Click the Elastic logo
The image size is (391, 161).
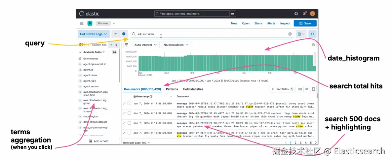click(x=89, y=14)
